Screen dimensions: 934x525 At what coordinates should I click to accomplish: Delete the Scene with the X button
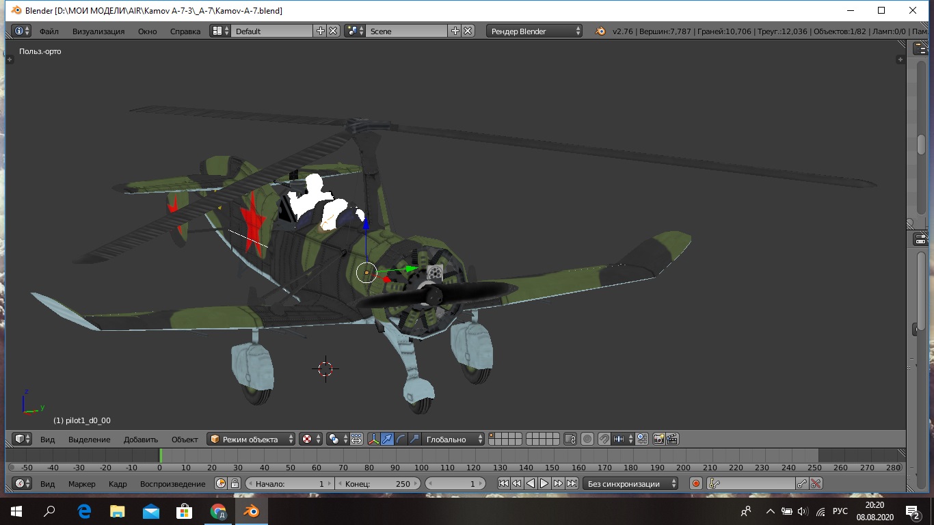(x=468, y=31)
